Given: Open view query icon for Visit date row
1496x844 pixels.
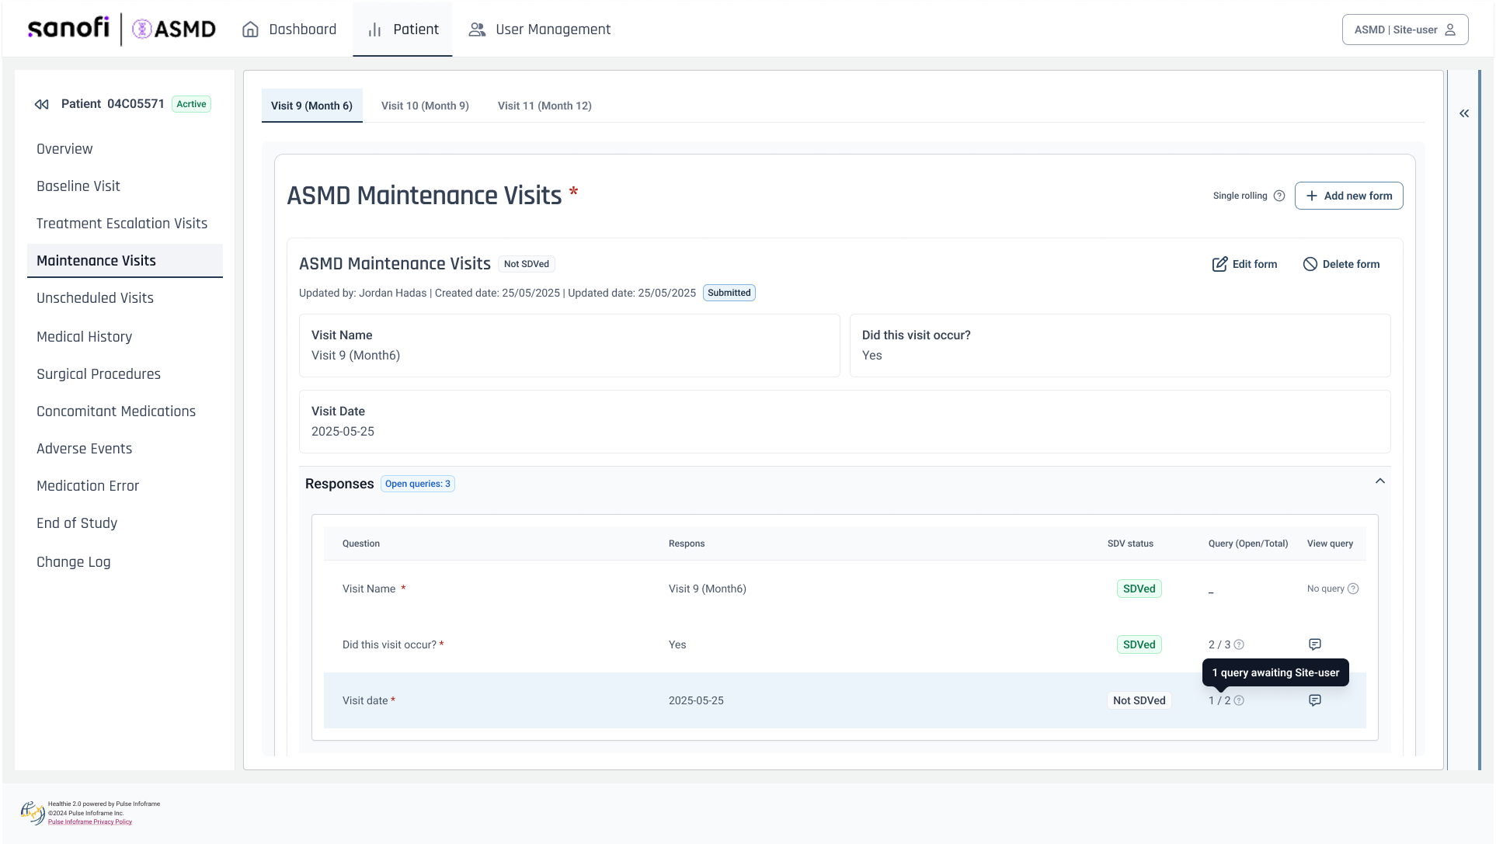Looking at the screenshot, I should pos(1315,700).
